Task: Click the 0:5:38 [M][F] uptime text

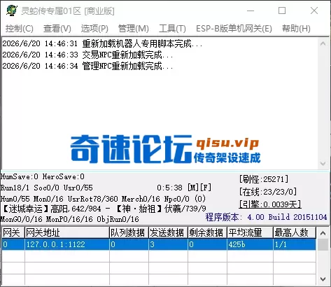Action: [184, 188]
